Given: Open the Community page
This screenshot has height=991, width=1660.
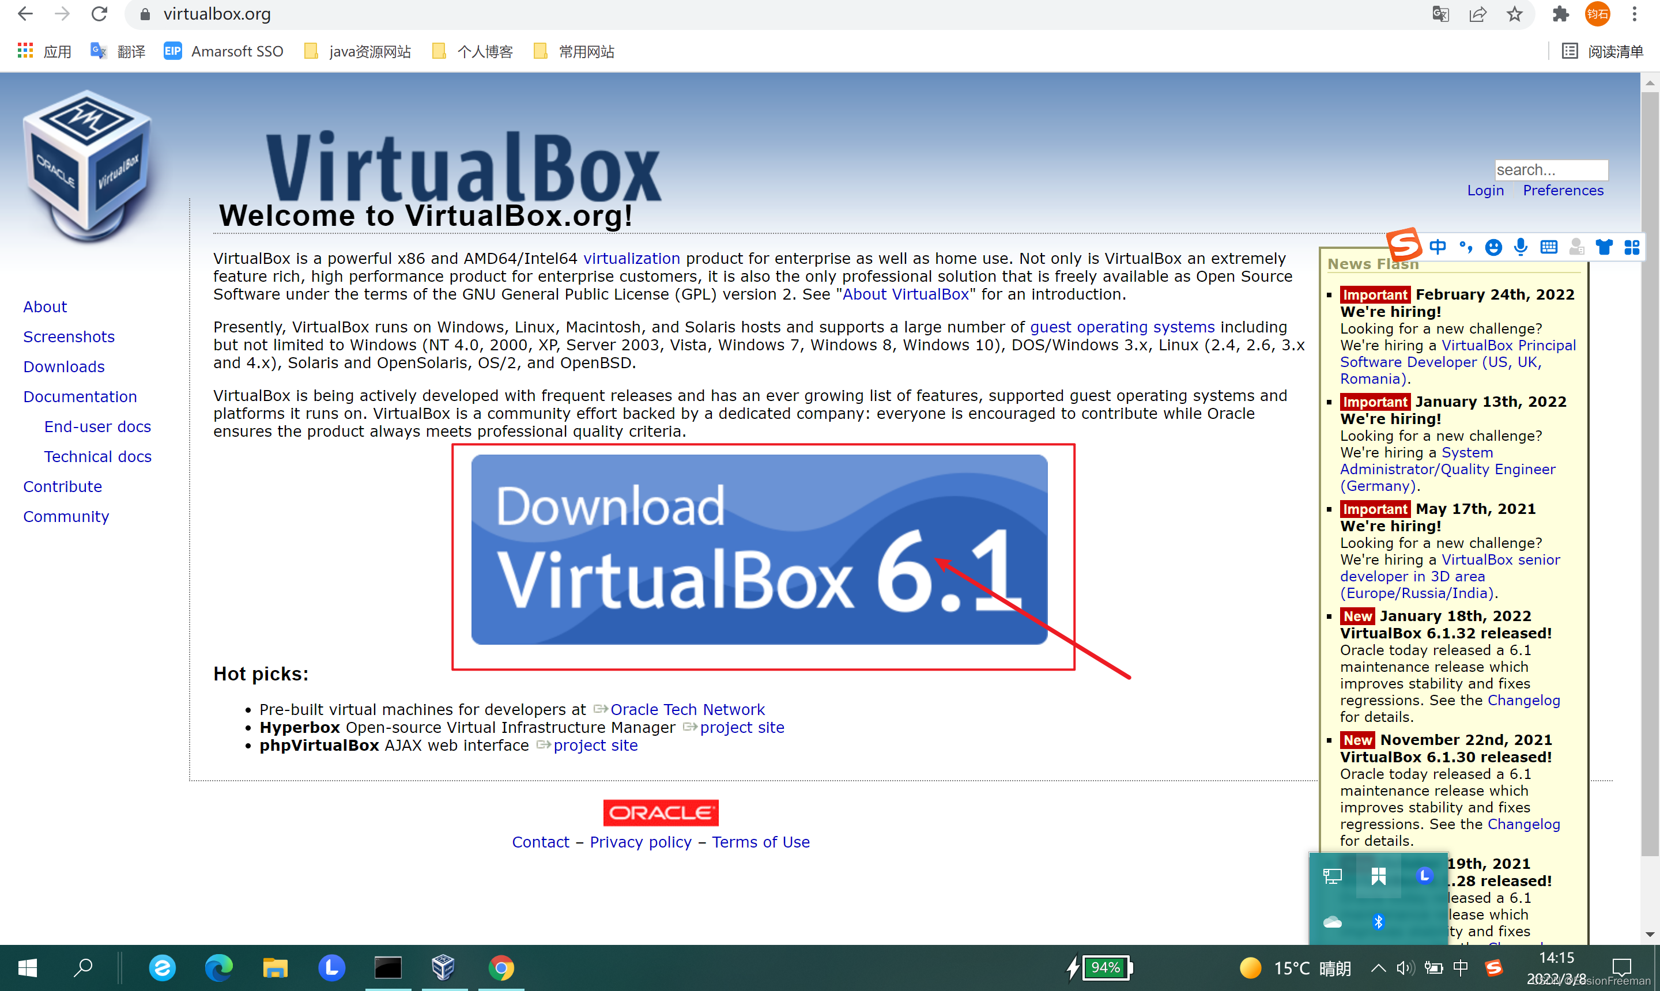Looking at the screenshot, I should [x=66, y=517].
